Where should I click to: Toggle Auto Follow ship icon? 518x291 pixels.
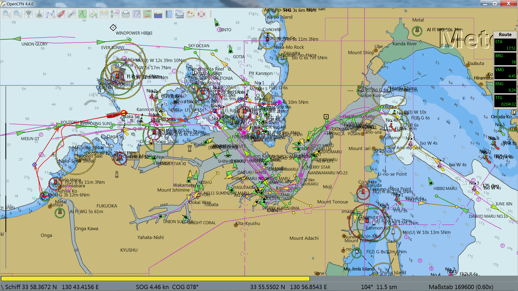(x=61, y=14)
